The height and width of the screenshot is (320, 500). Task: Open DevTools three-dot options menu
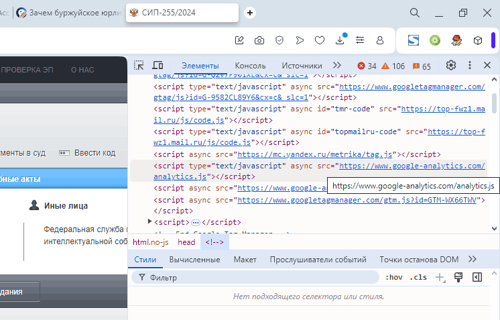[470, 65]
